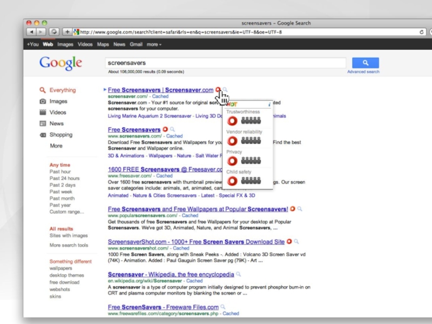
Task: Click the reload icon in the address bar
Action: (x=422, y=32)
